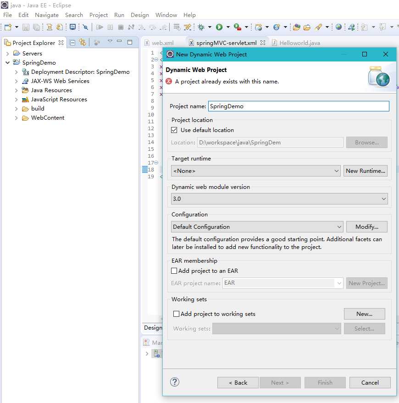Open the Default Configuration dropdown
This screenshot has height=403, width=399.
tap(257, 226)
